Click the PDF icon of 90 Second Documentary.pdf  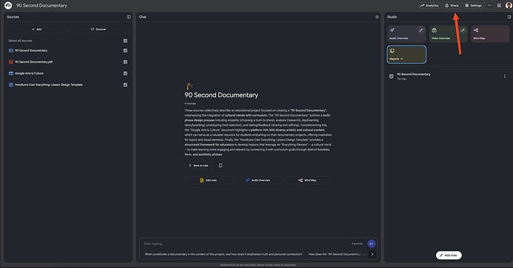pos(11,62)
